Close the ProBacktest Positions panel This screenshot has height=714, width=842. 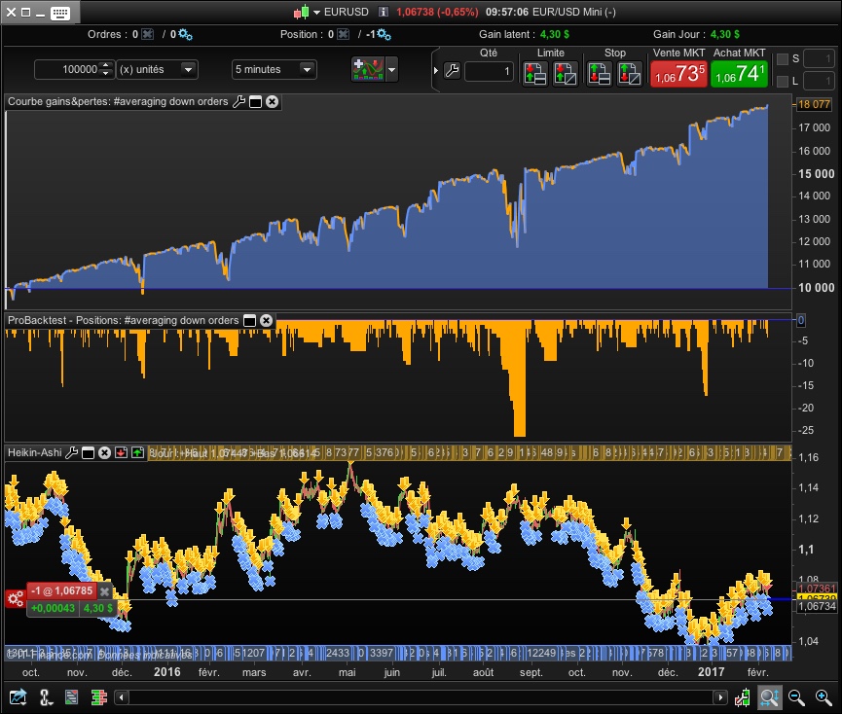coord(267,321)
